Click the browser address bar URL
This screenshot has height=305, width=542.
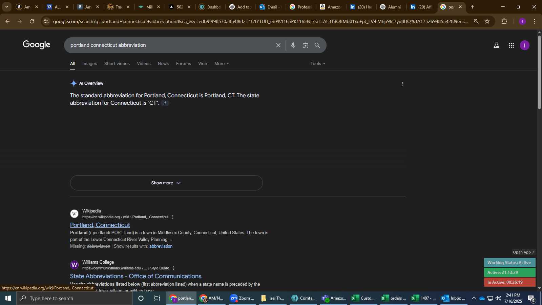click(x=260, y=21)
